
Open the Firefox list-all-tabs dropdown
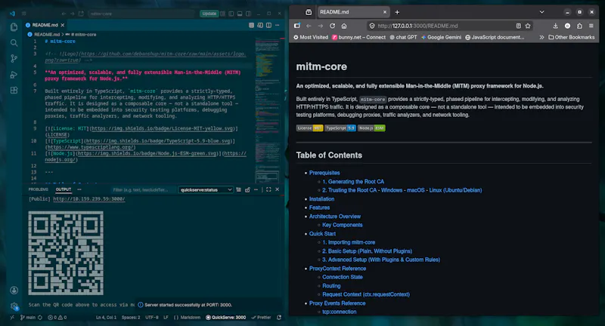click(541, 12)
